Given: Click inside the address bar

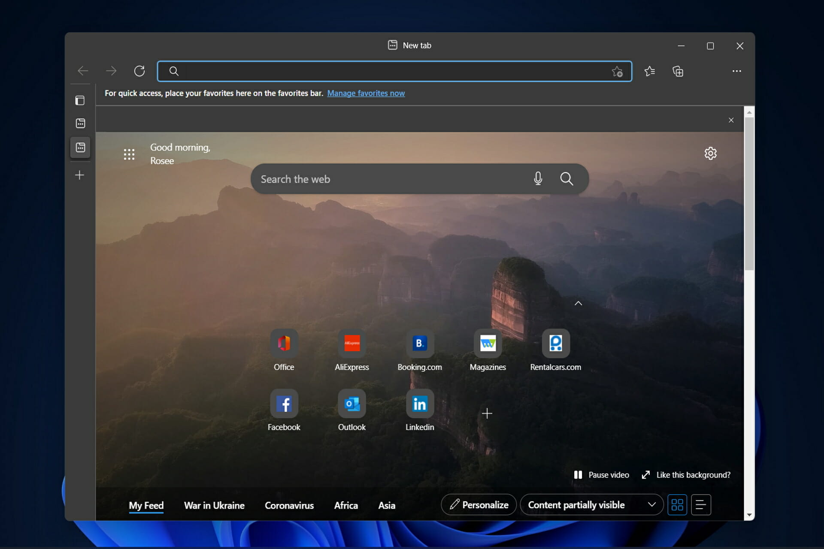Looking at the screenshot, I should pos(394,71).
